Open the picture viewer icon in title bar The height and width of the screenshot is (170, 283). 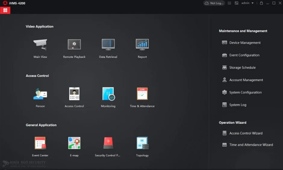236,3
